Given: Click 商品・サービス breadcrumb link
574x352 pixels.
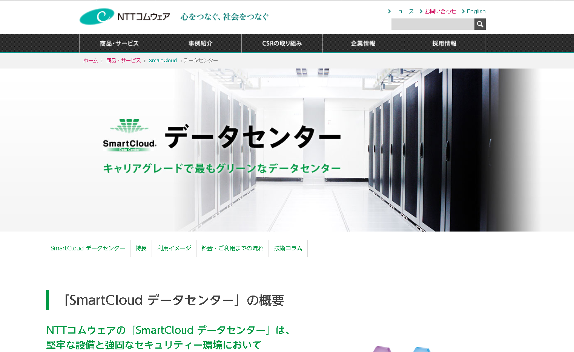Looking at the screenshot, I should click(123, 60).
